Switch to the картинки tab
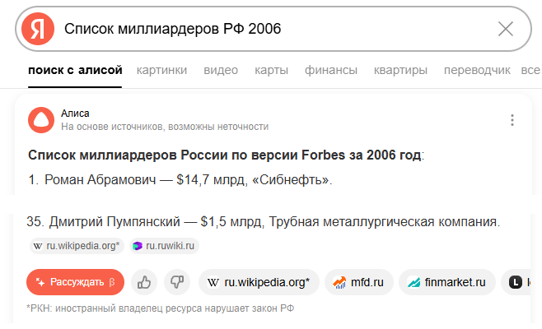Viewport: 542px width, 329px height. pos(161,70)
